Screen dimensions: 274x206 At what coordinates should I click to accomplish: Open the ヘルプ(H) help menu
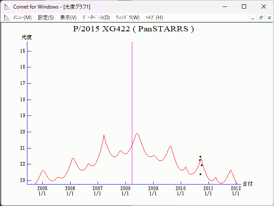click(154, 18)
